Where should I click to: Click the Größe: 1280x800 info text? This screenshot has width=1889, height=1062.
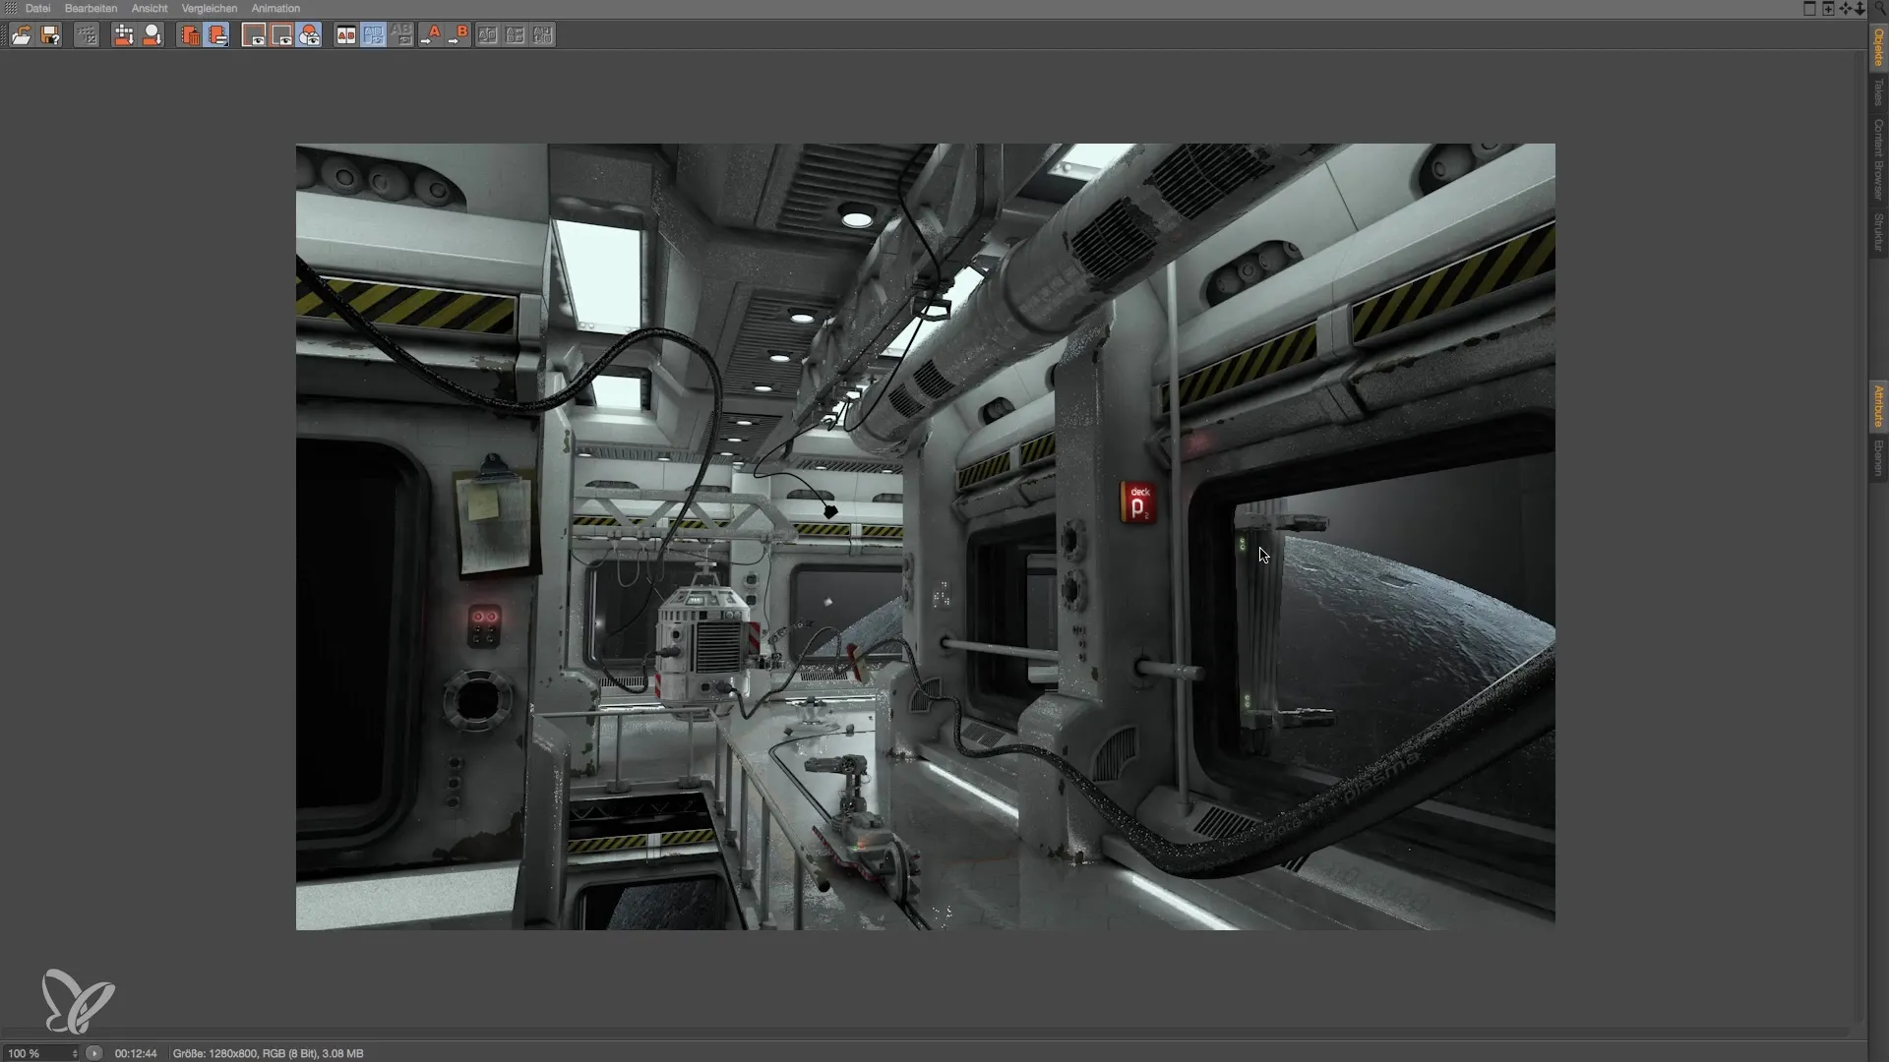tap(268, 1053)
